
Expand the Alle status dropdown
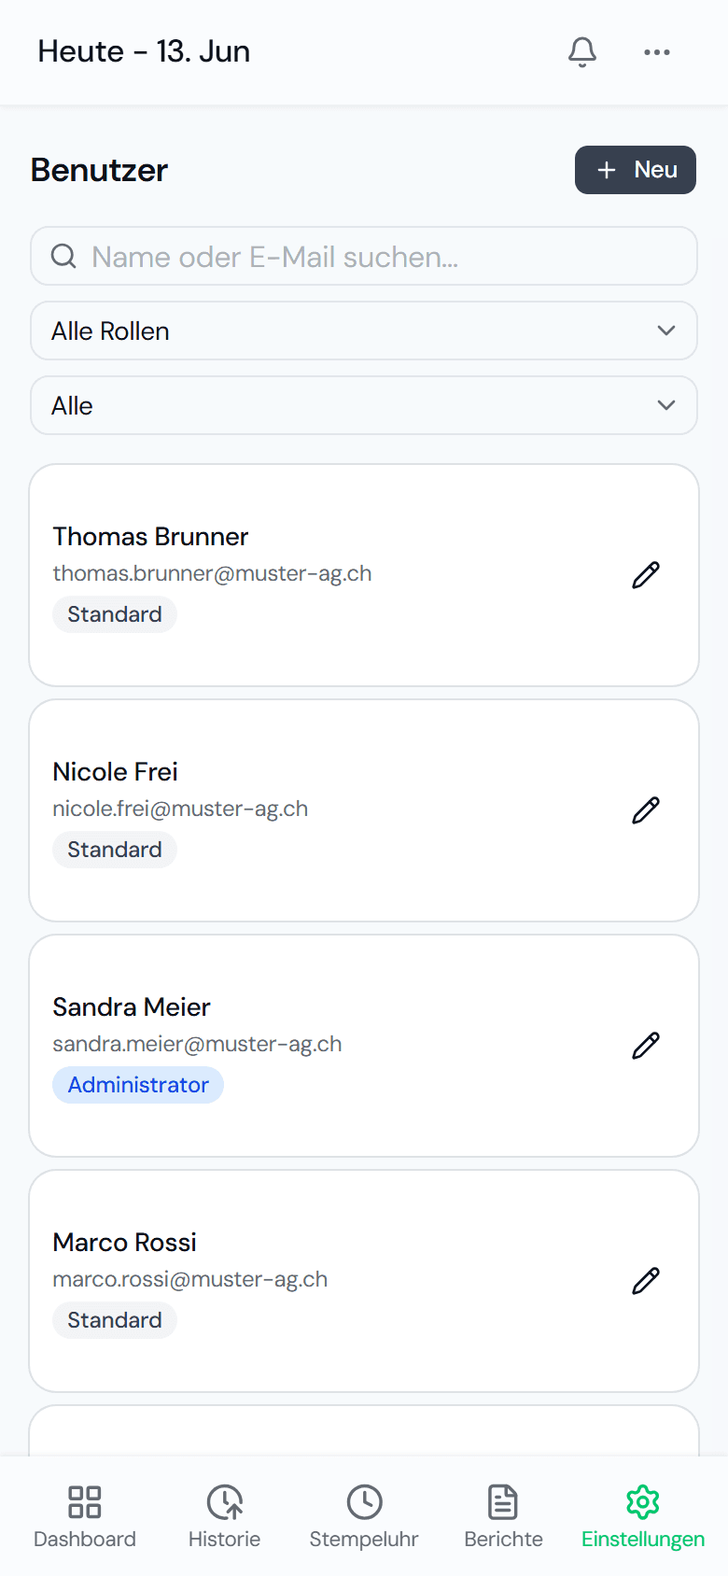[x=364, y=405]
